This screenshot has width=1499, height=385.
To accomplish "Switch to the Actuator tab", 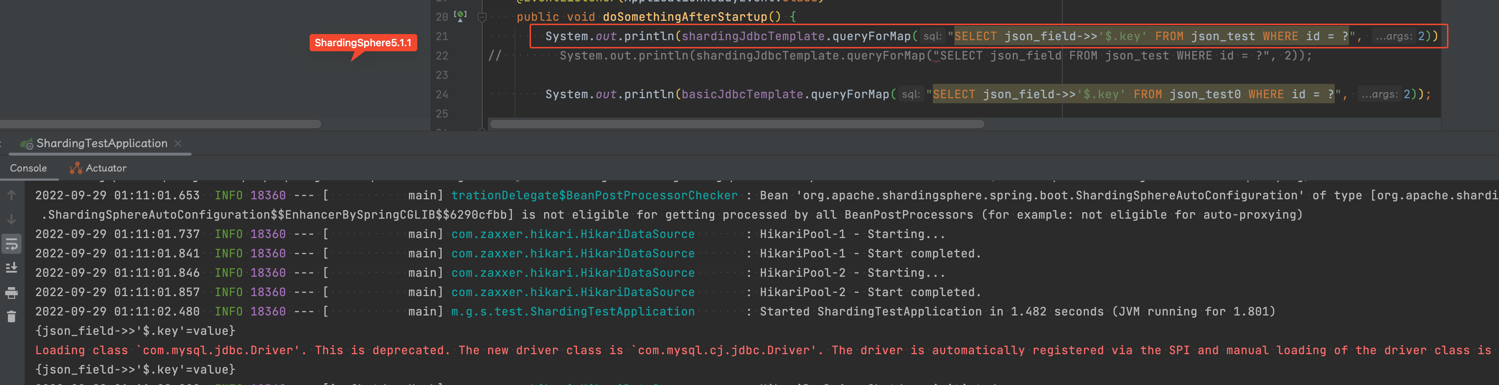I will (x=106, y=168).
